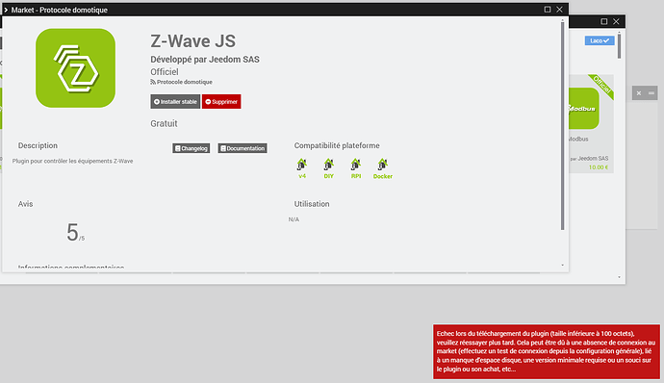The height and width of the screenshot is (383, 664).
Task: Dismiss the red download error notification
Action: point(547,351)
